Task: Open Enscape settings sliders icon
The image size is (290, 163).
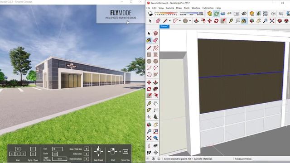Action: [x=281, y=14]
